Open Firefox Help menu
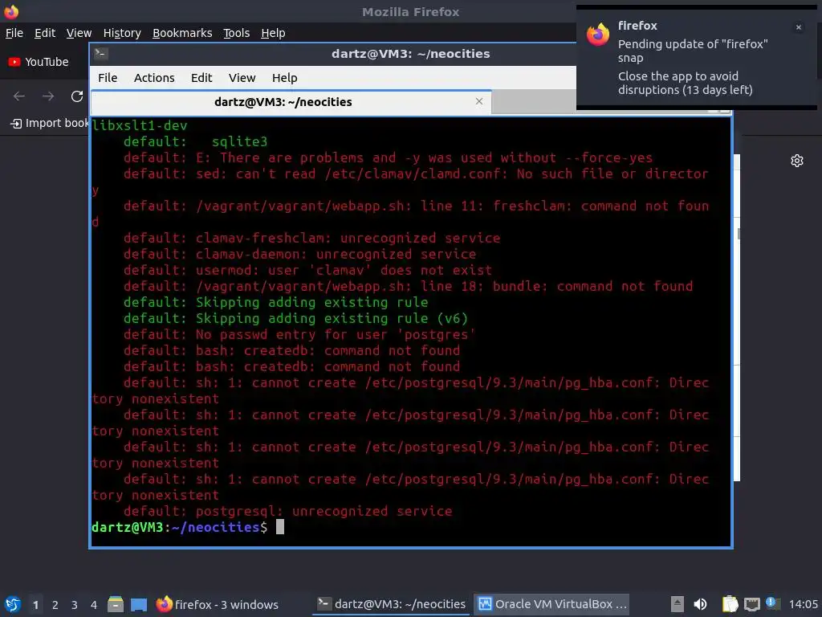The image size is (822, 617). click(x=273, y=33)
